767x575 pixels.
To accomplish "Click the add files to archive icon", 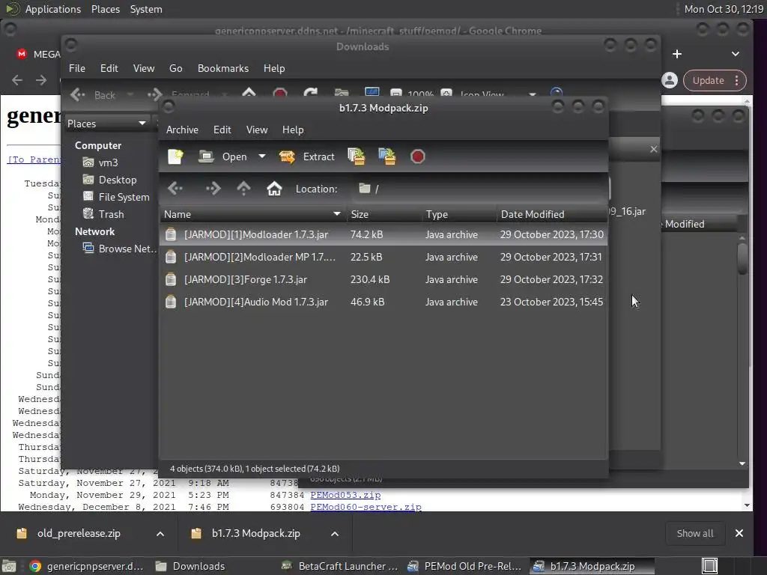I will (357, 156).
